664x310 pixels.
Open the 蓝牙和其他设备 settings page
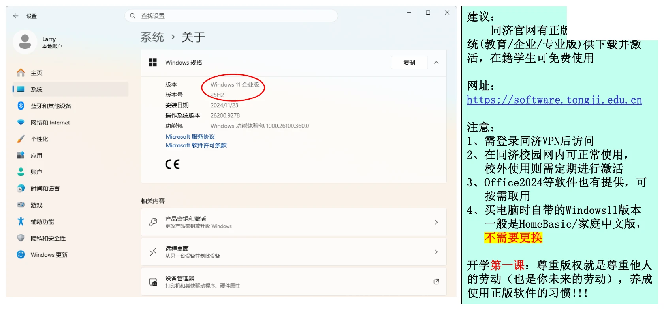[71, 106]
